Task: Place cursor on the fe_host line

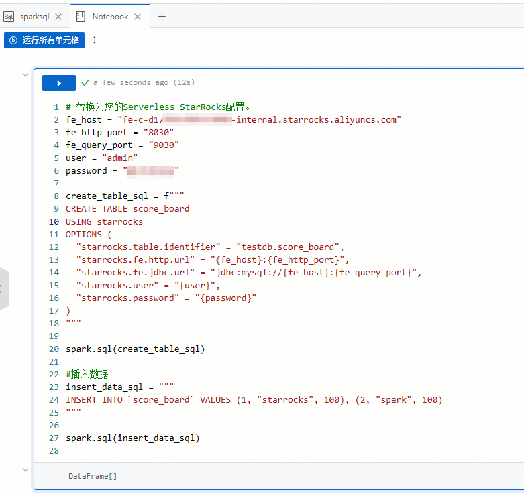Action: pyautogui.click(x=232, y=120)
